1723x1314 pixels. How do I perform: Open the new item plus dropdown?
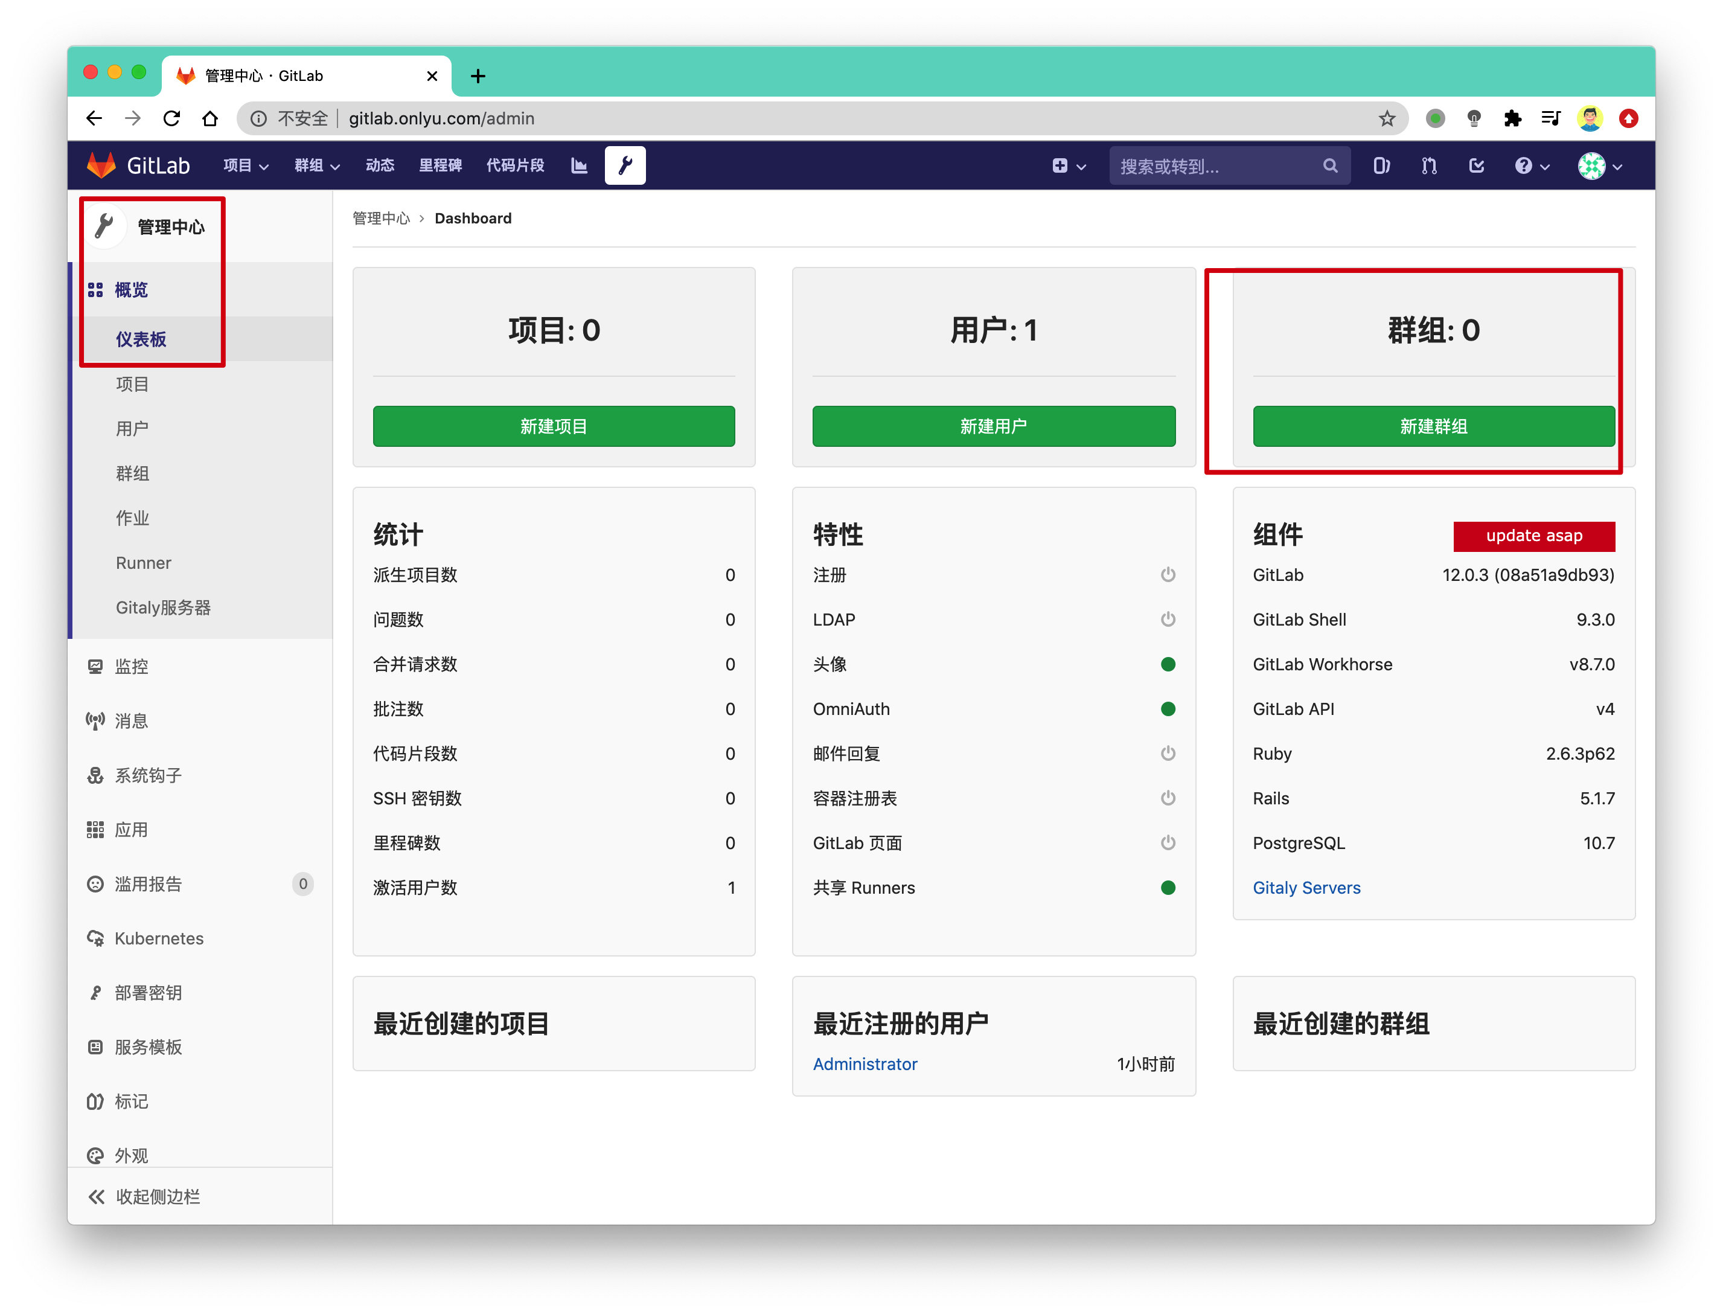click(x=1069, y=165)
